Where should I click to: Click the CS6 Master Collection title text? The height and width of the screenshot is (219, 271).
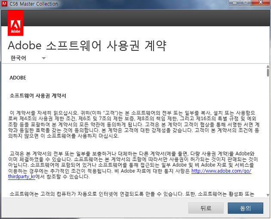pyautogui.click(x=34, y=3)
